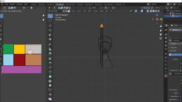Open the World properties tab

pos(166,49)
